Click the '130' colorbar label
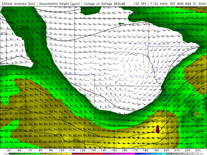 (x=93, y=150)
